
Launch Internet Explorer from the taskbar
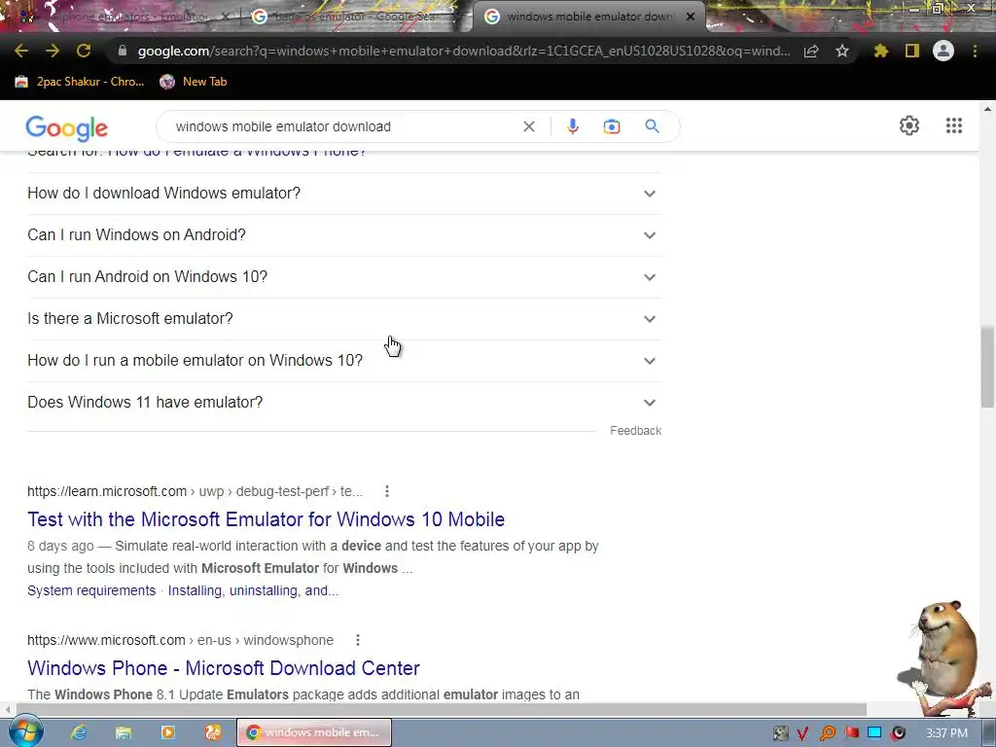point(79,732)
